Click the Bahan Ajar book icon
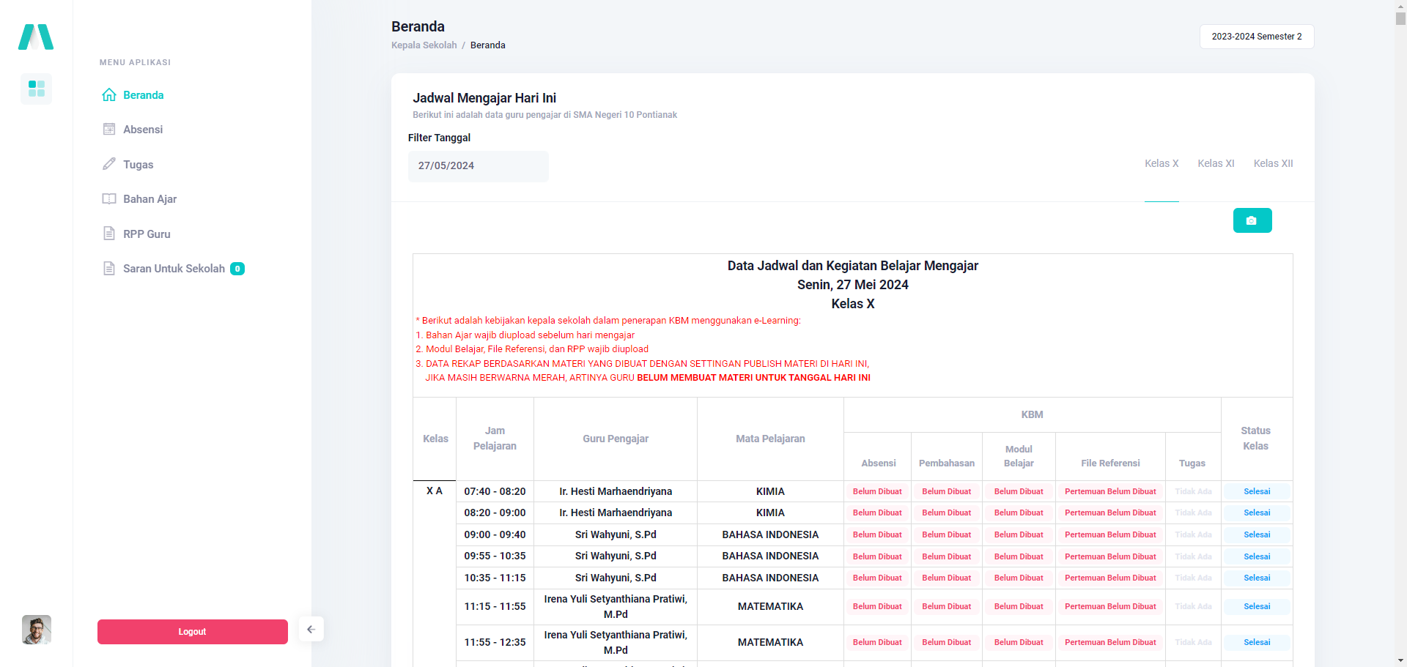The image size is (1407, 667). 109,199
